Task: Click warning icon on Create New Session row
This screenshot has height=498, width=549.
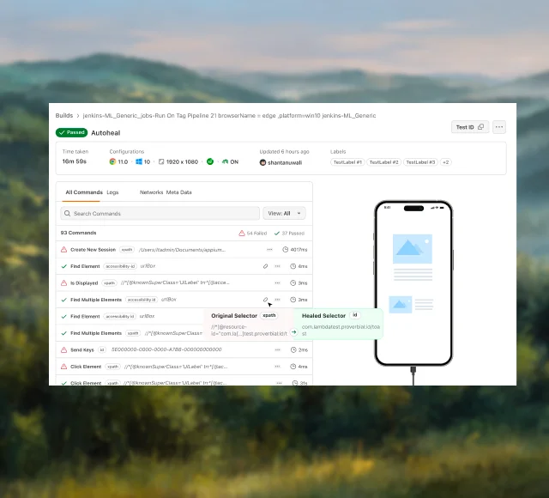Action: tap(63, 250)
